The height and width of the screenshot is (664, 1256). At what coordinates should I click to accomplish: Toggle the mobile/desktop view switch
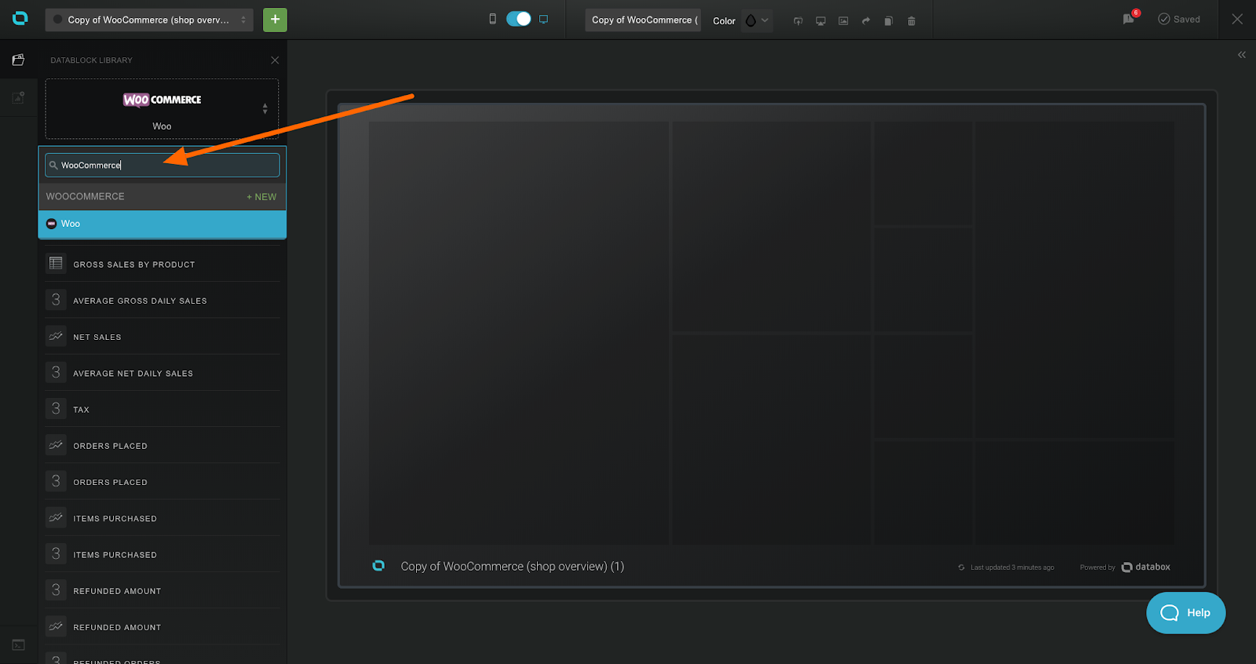tap(518, 19)
